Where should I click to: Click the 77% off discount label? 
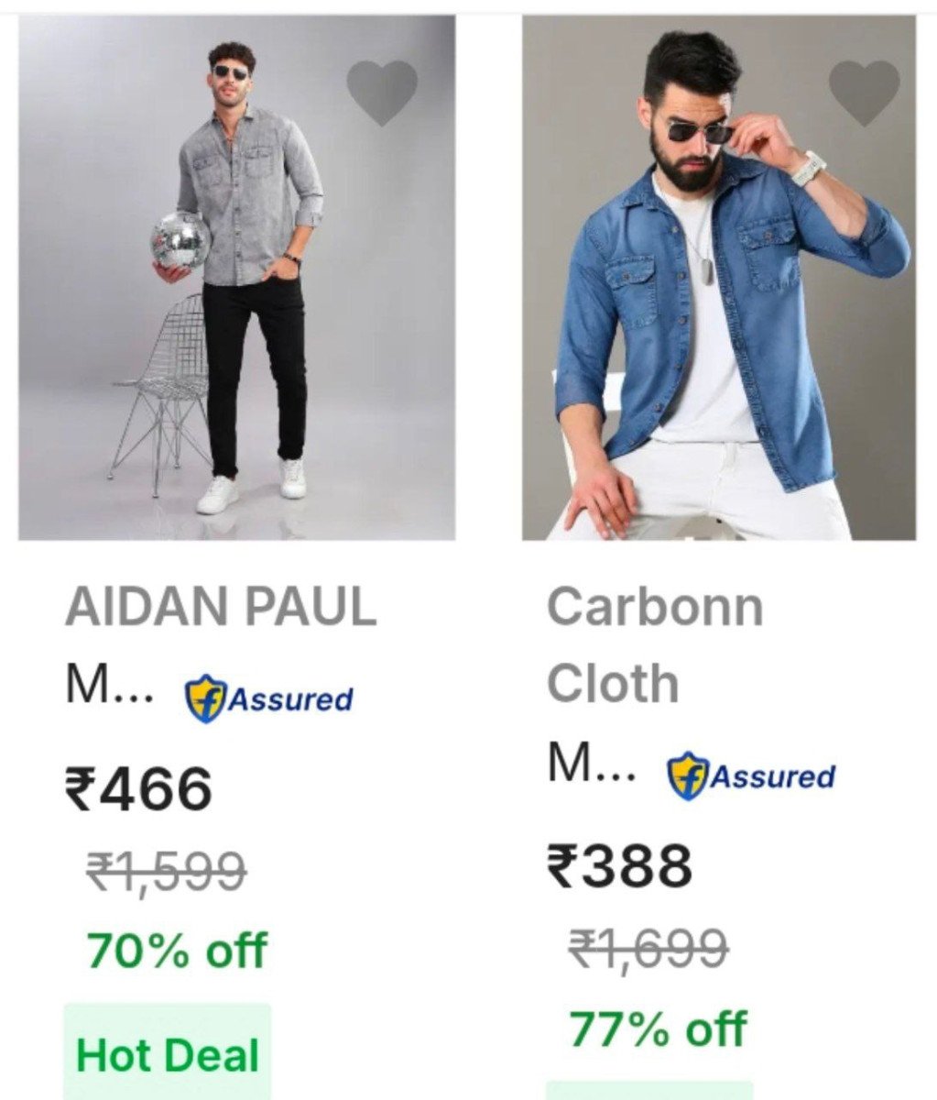click(x=658, y=1028)
